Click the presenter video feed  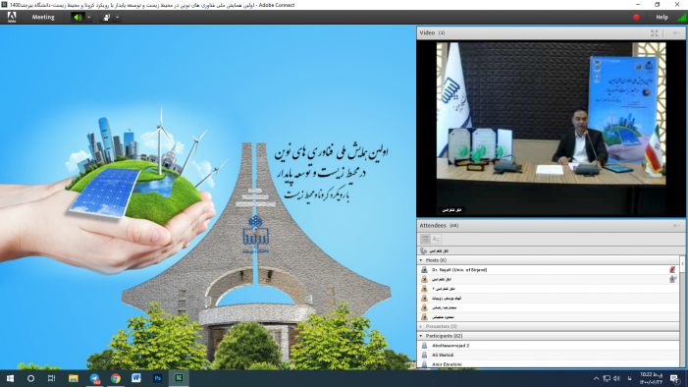(552, 129)
